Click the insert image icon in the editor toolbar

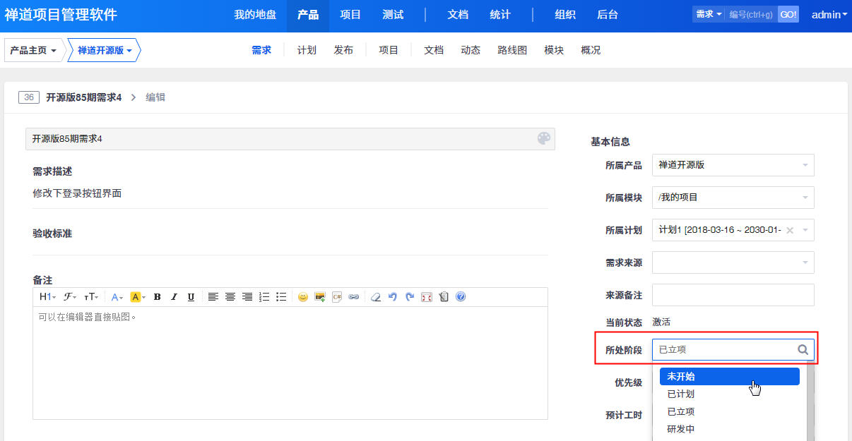click(319, 296)
